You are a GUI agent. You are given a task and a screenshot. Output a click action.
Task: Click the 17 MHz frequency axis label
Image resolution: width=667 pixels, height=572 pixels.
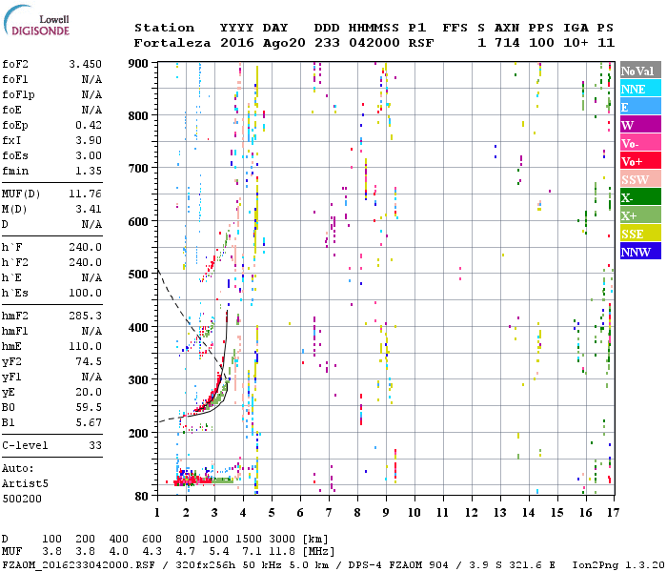tap(613, 513)
